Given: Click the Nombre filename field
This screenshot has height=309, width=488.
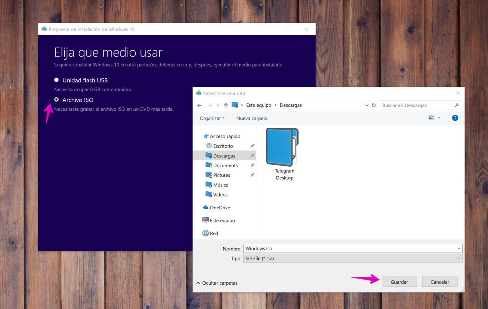Looking at the screenshot, I should coord(353,248).
